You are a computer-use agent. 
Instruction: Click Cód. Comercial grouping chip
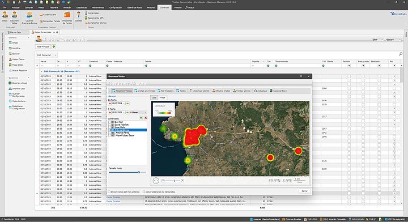46,55
